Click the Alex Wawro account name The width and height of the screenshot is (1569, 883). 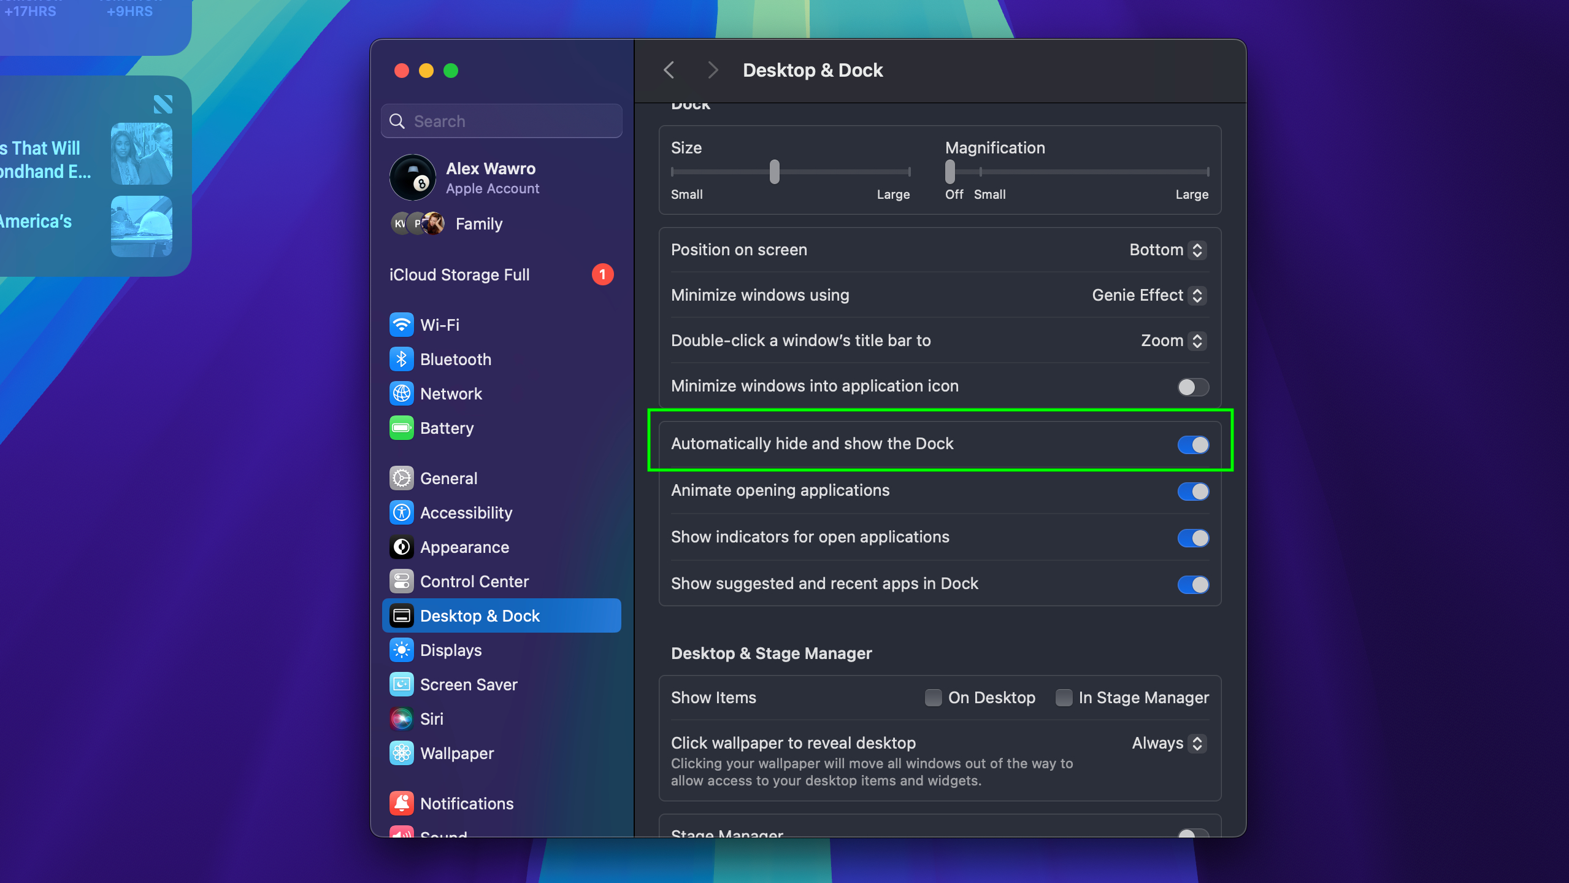[491, 169]
